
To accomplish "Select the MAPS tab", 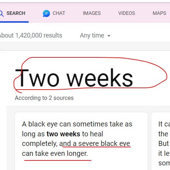I will tap(159, 13).
